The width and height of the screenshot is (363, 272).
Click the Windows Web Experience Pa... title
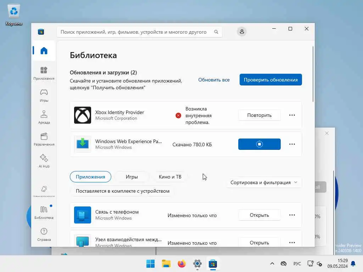coord(128,141)
